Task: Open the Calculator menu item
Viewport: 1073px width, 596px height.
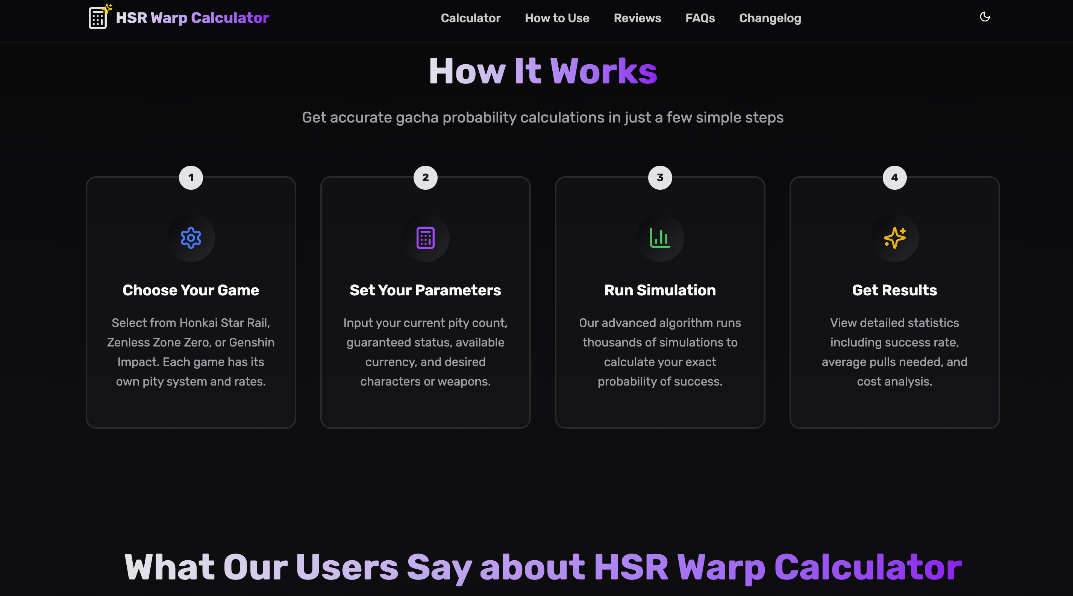Action: [x=471, y=18]
